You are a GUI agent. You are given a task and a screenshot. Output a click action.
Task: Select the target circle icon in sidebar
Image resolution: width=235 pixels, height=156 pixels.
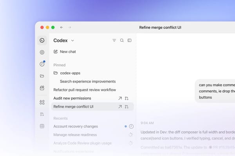[x=42, y=52]
